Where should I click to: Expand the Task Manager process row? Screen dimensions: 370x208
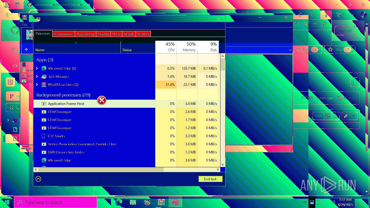[37, 77]
